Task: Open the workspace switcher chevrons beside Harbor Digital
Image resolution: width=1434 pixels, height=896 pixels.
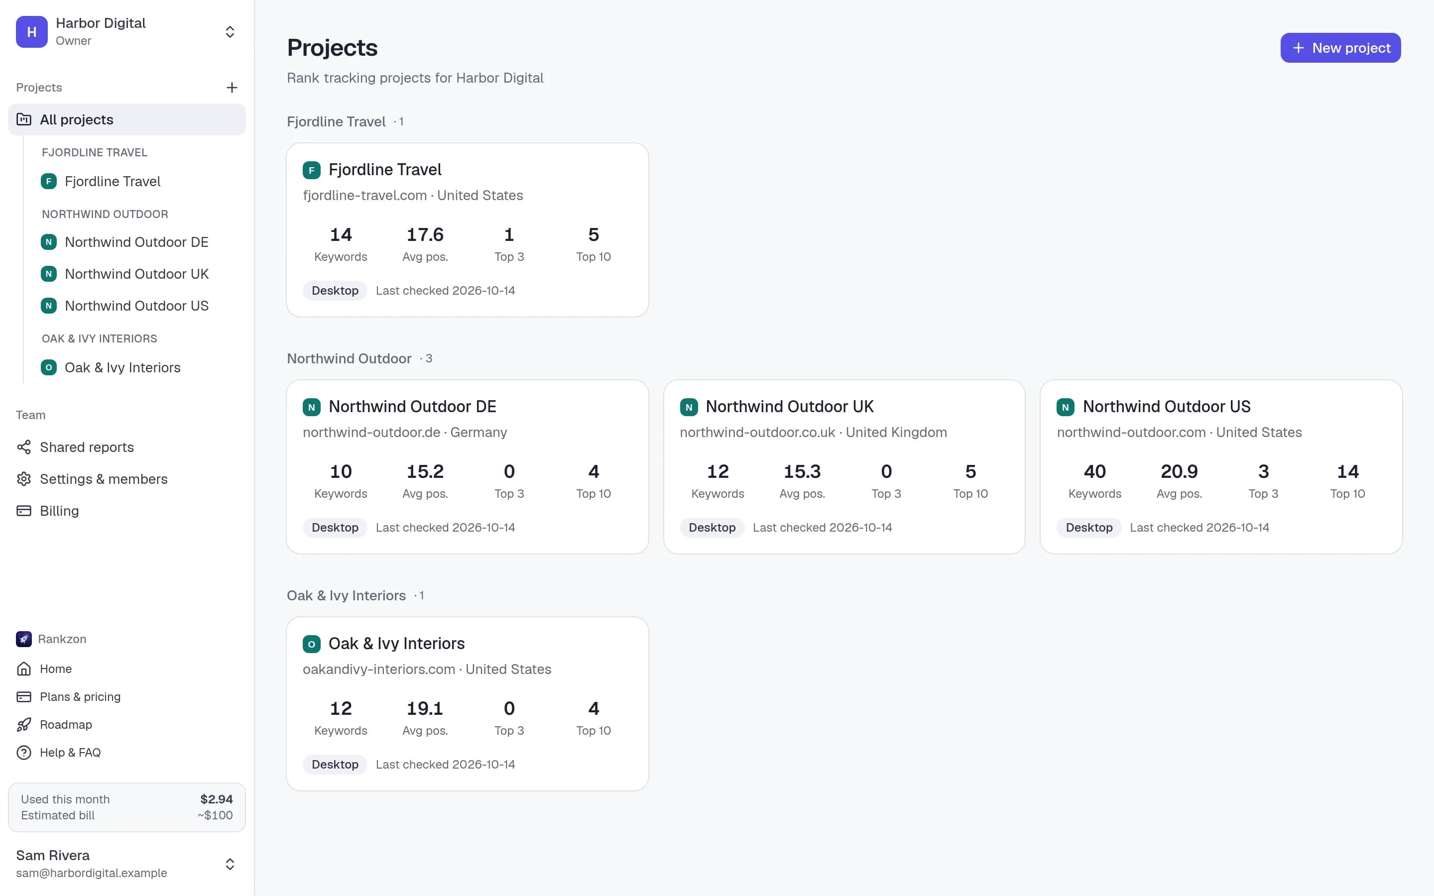Action: 230,32
